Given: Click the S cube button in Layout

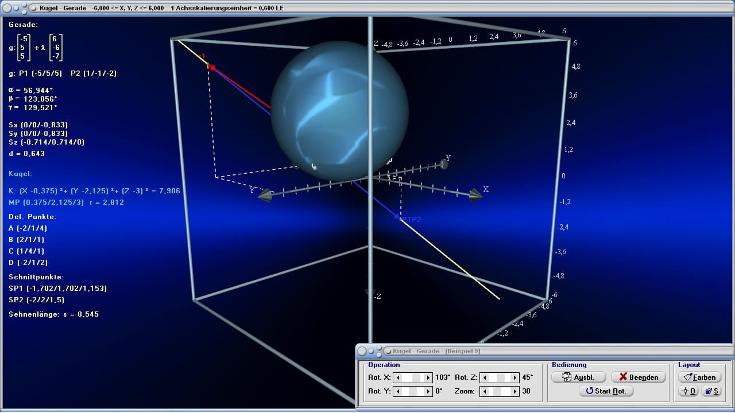Looking at the screenshot, I should click(x=712, y=391).
